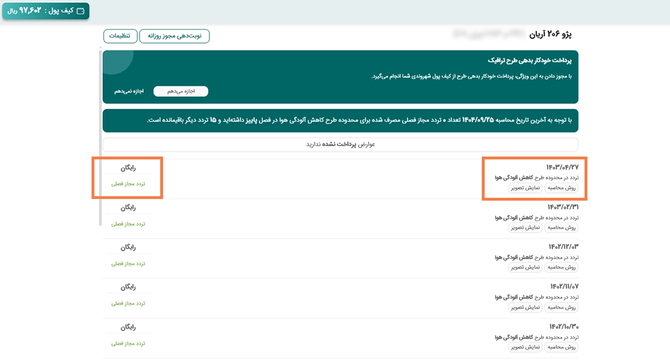Viewport: 670px width, 360px height.
Task: Open روش محاسبه for the ۱۴۰۲/۱۱/۰۷ entry
Action: (562, 308)
